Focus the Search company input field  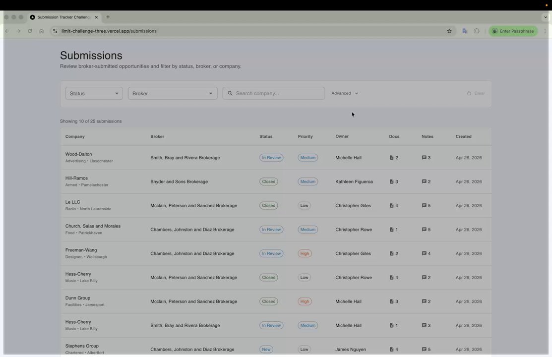pos(279,93)
